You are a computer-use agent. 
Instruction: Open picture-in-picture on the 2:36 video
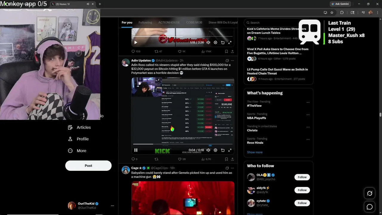tap(223, 42)
